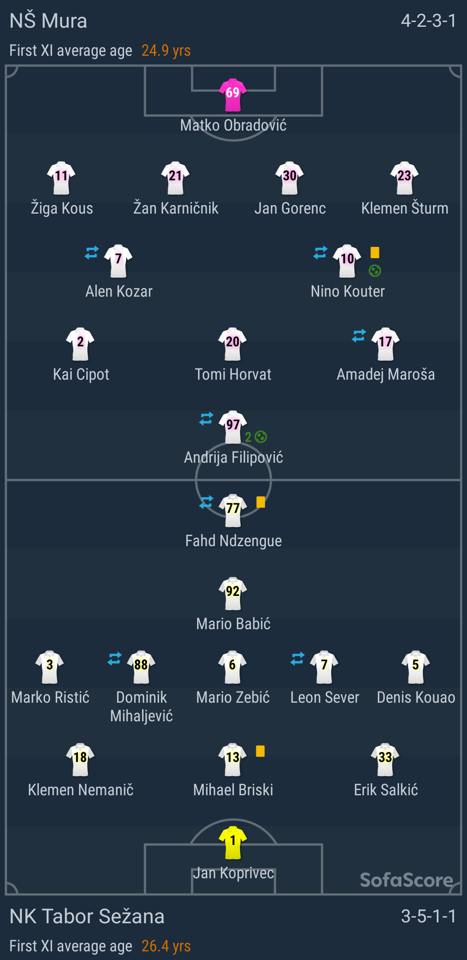Select player name Tomi Horvat

click(233, 374)
